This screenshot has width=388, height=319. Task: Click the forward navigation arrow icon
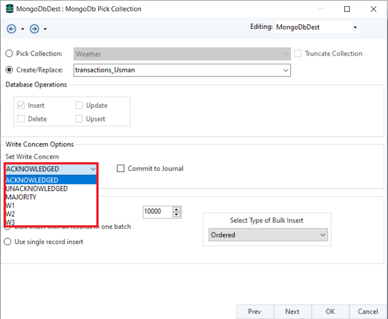pyautogui.click(x=35, y=29)
